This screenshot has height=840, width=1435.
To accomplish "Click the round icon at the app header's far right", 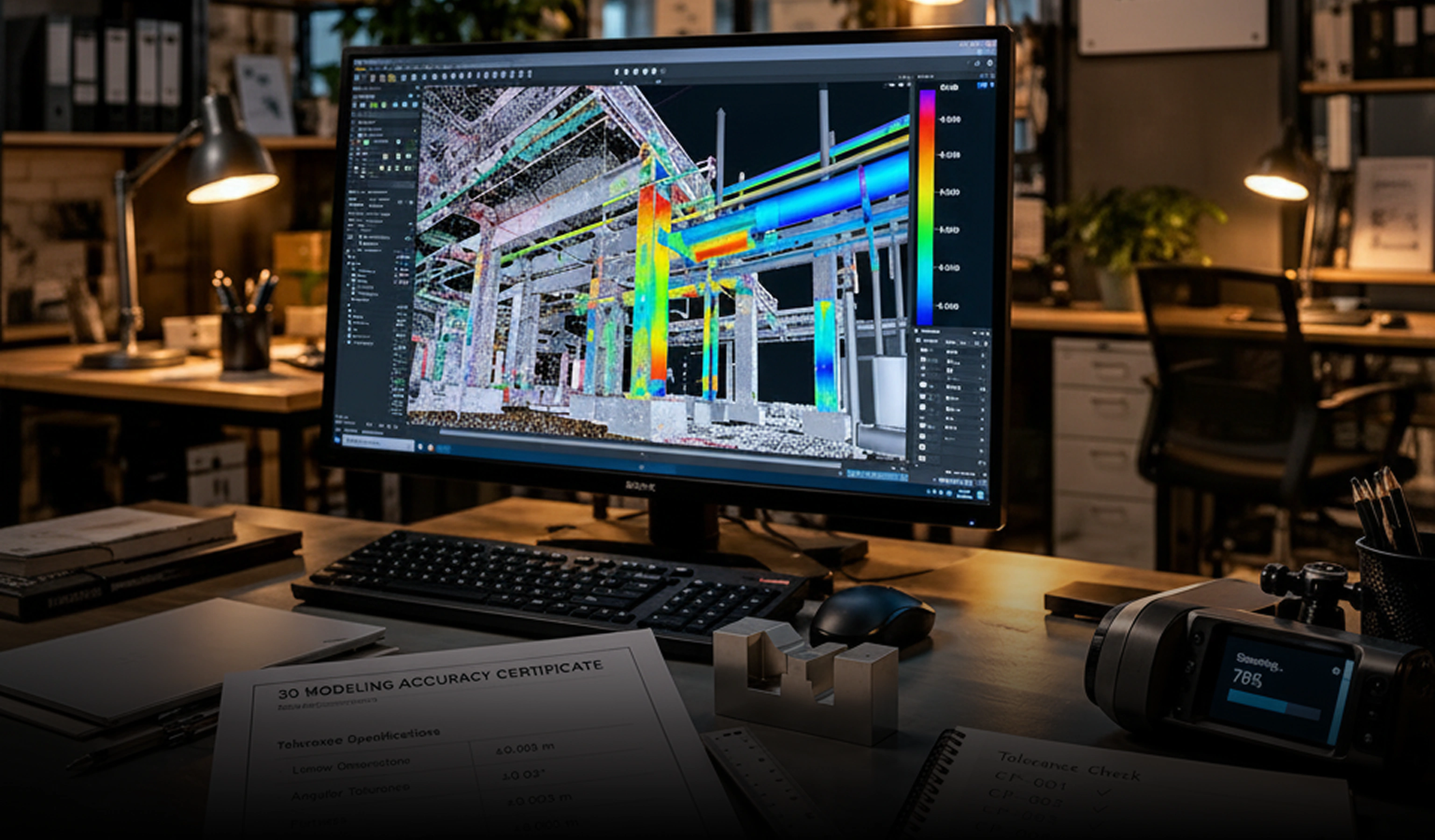I will [x=990, y=63].
